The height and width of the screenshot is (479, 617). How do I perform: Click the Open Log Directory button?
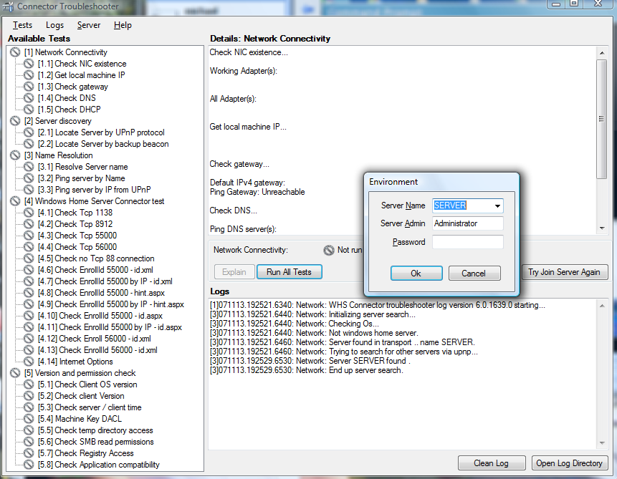[570, 463]
